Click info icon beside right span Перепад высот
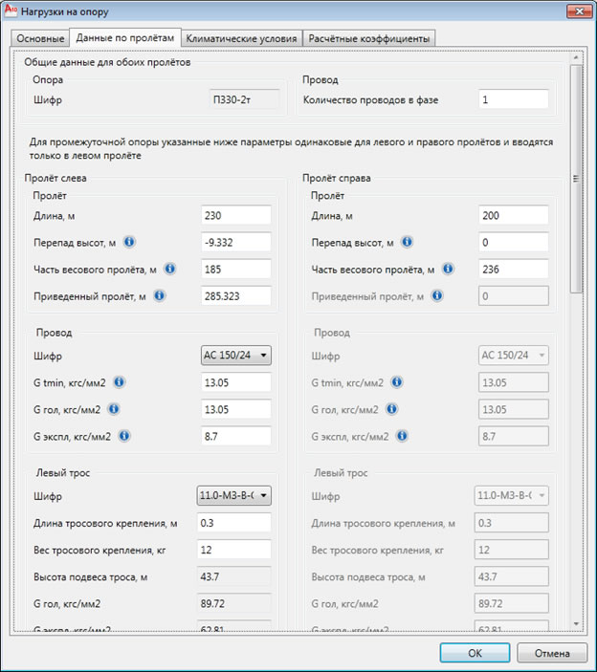 coord(407,242)
